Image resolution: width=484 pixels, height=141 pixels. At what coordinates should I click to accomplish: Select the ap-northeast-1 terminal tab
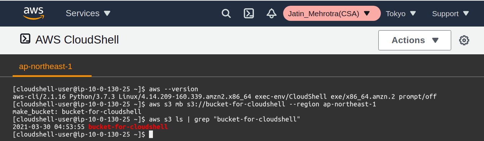(46, 67)
